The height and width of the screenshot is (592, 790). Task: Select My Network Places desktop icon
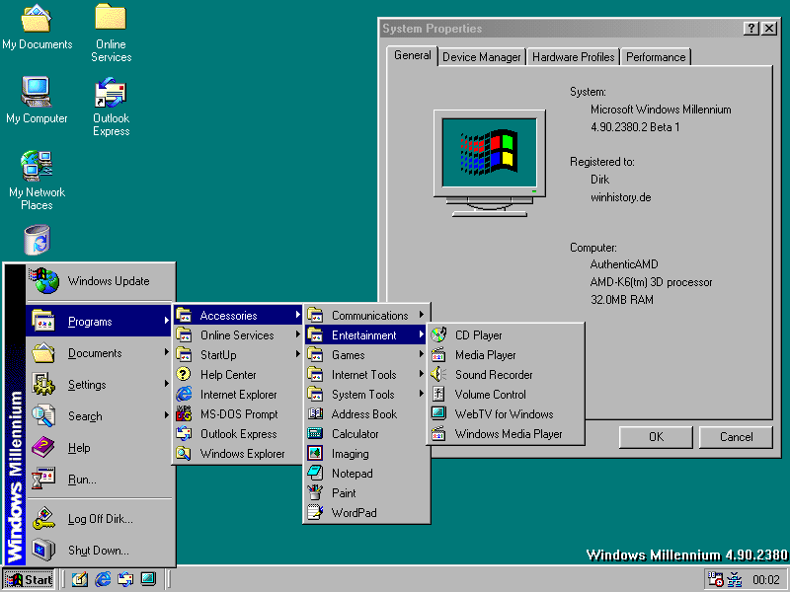click(x=37, y=181)
